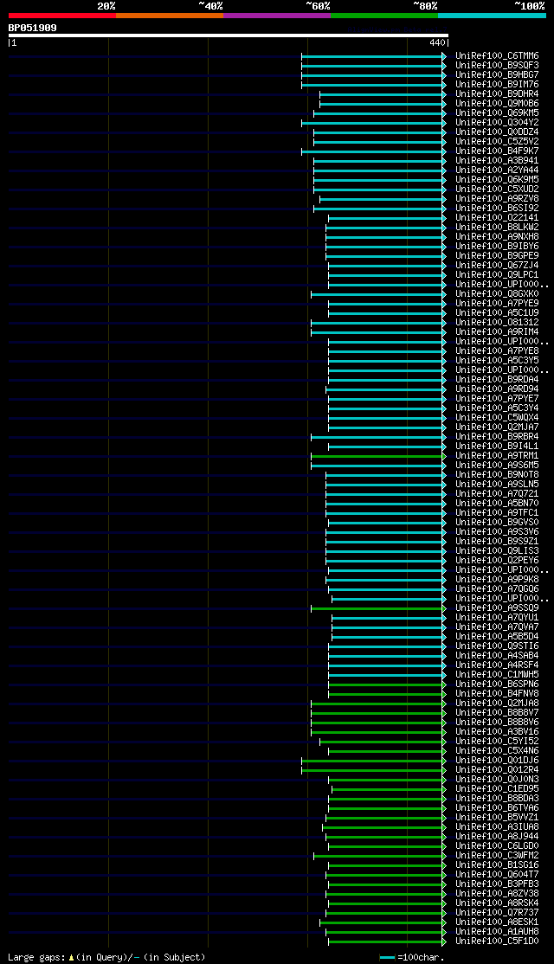Select hit label UniRef100_A9S6M5
Image resolution: width=554 pixels, height=964 pixels.
(498, 466)
